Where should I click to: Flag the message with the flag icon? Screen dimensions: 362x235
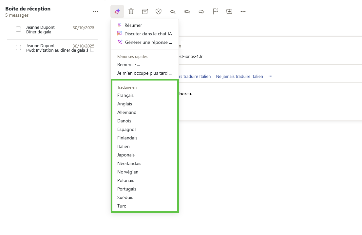[x=216, y=11]
